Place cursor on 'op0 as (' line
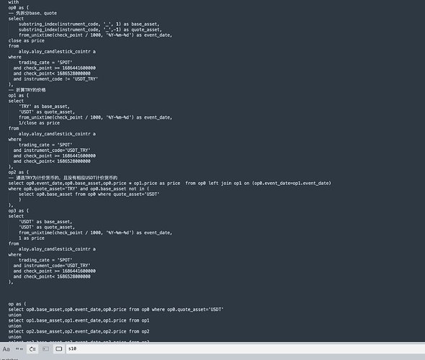425x360 pixels. [x=19, y=8]
